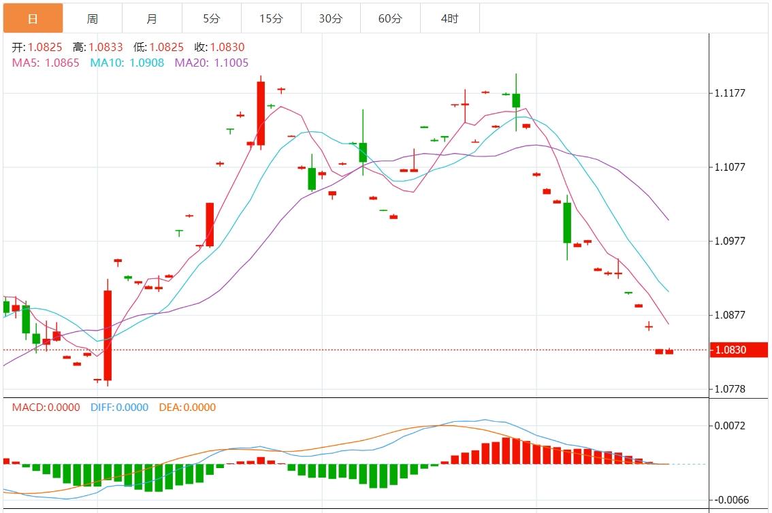Image resolution: width=772 pixels, height=513 pixels.
Task: Click the MA5: 1.0865 legend label
Action: click(46, 63)
